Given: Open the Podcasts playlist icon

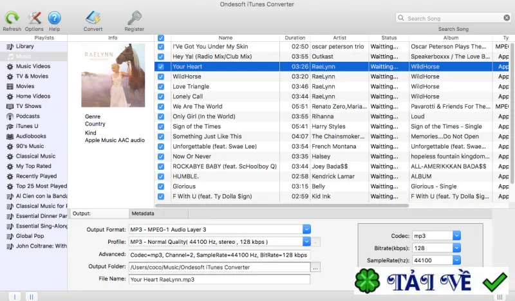Looking at the screenshot, I should click(x=10, y=116).
